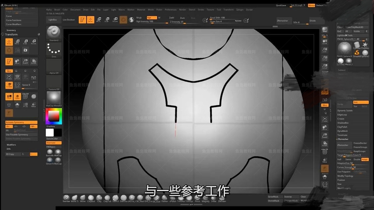Select the Rotate icon in top toolbar
The image size is (374, 210).
(x=115, y=20)
